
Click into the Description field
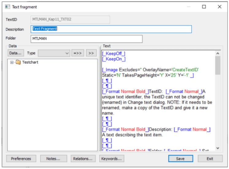click(112, 29)
